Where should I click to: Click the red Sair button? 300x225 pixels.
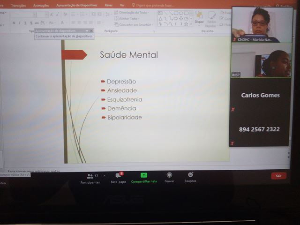tap(278, 176)
